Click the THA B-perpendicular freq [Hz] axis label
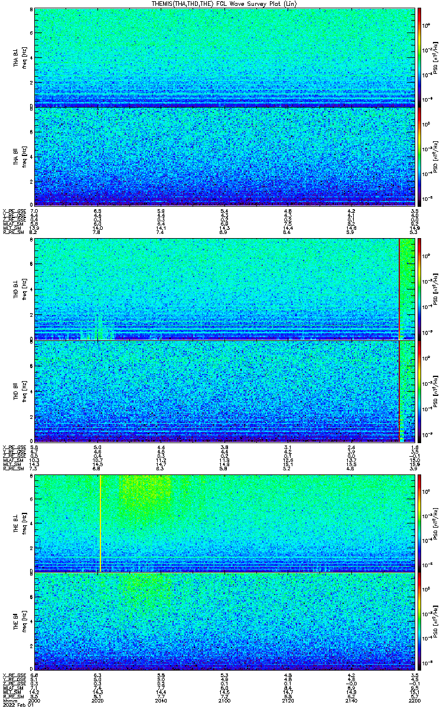The image size is (443, 709). [x=24, y=57]
